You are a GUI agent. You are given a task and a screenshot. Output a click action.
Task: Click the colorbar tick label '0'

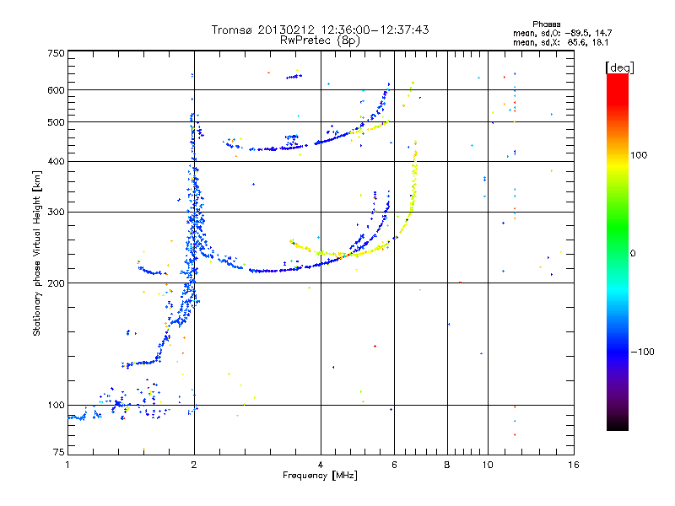tap(633, 254)
